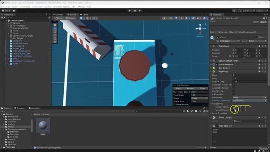Toggle Automatic Center Of Mass checkbox

[x=233, y=85]
